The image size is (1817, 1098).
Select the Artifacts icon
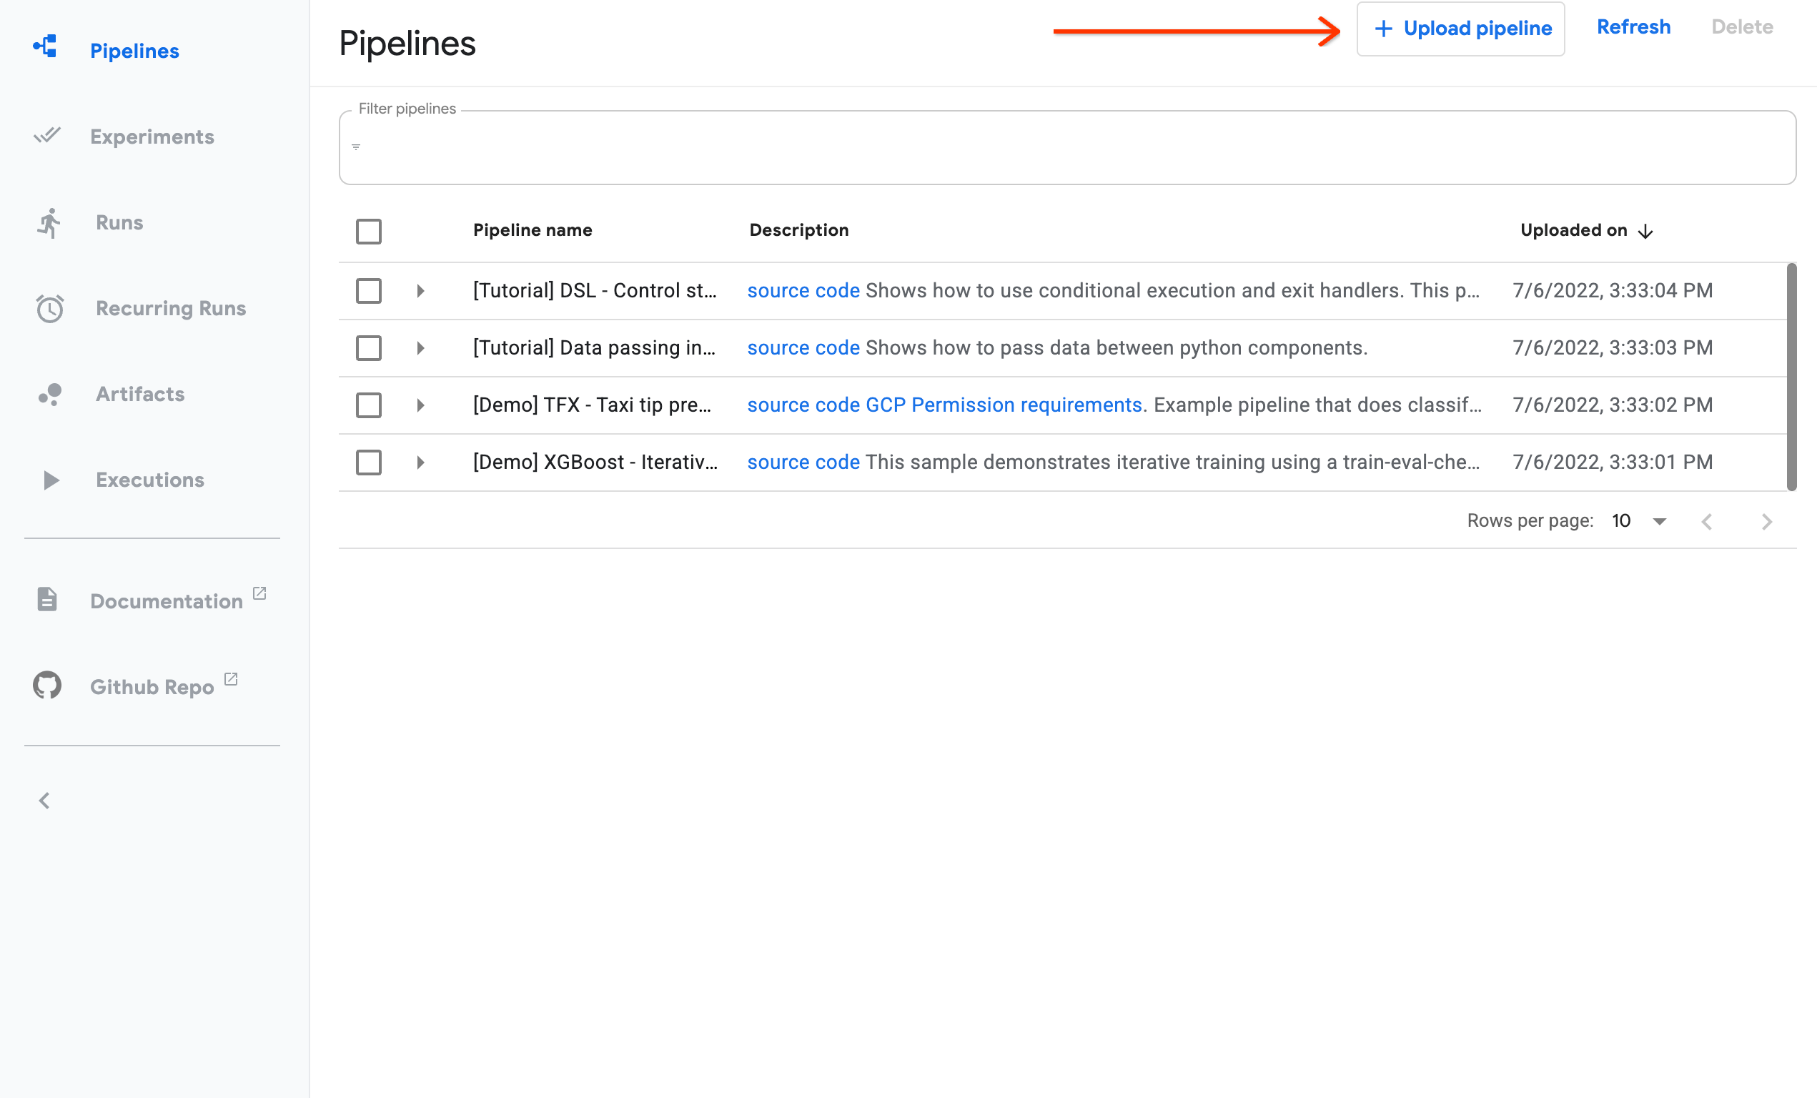[47, 395]
